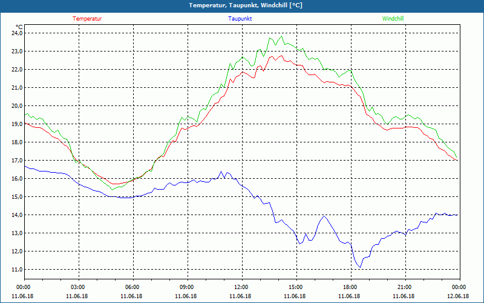
Task: Click the 18:00 time axis label
Action: pyautogui.click(x=351, y=287)
